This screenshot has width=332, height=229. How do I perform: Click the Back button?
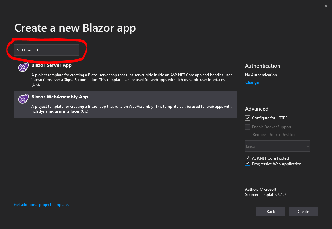(x=271, y=211)
